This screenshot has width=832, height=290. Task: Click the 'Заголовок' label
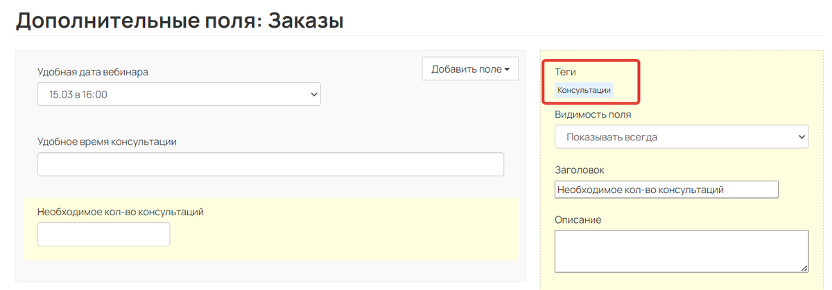click(x=580, y=170)
